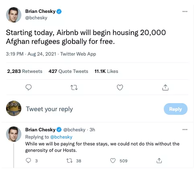Click the reply bubble showing 3 replies
This screenshot has width=194, height=170.
point(28,160)
